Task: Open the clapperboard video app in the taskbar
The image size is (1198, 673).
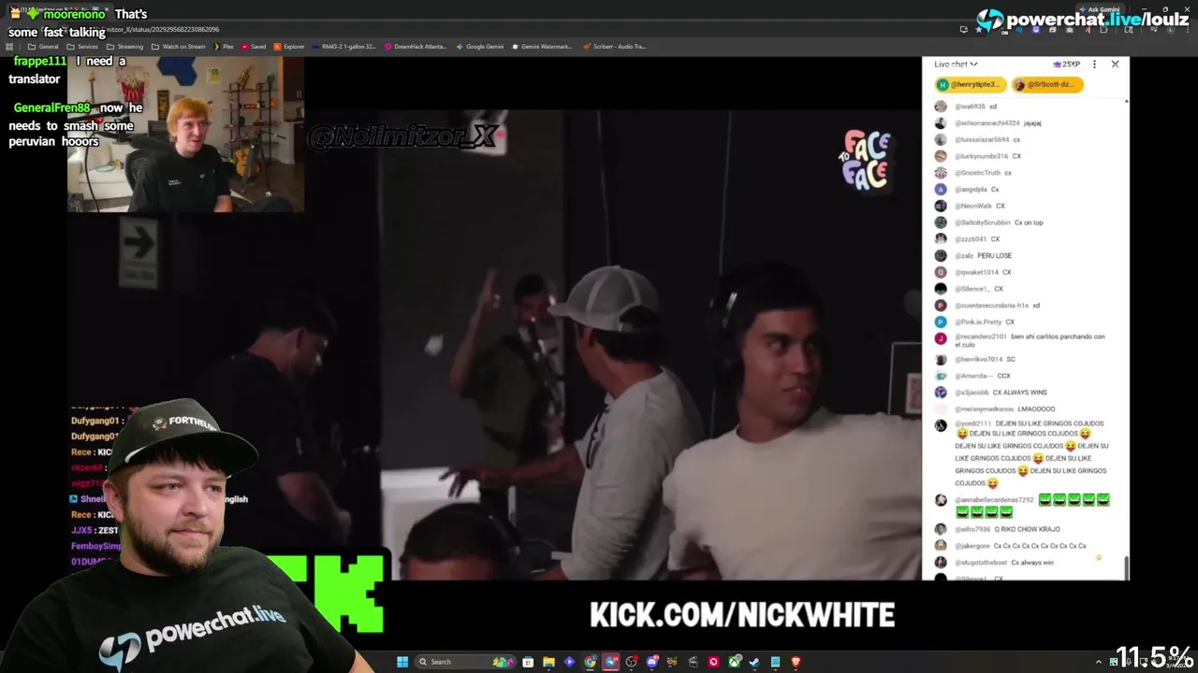Action: (693, 662)
